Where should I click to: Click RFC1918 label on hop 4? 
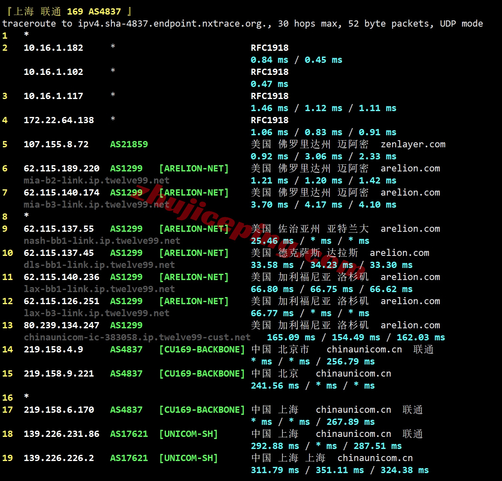pos(270,120)
